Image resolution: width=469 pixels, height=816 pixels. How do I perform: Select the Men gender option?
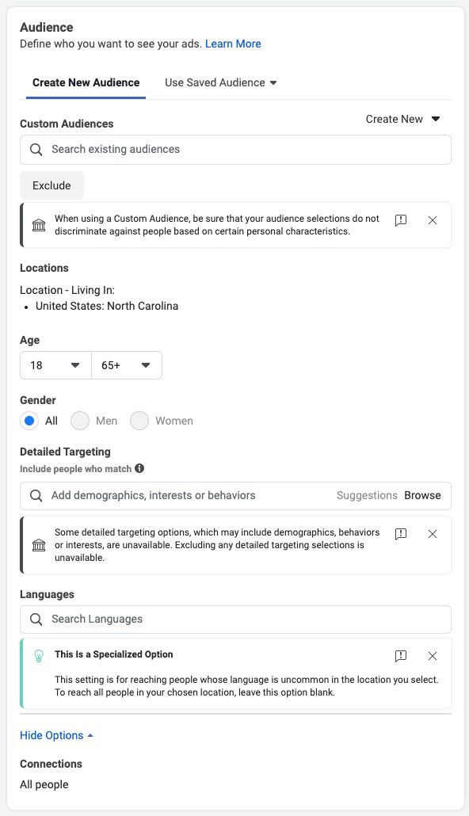pyautogui.click(x=80, y=421)
